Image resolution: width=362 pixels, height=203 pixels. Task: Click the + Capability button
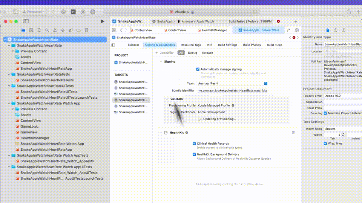click(165, 53)
